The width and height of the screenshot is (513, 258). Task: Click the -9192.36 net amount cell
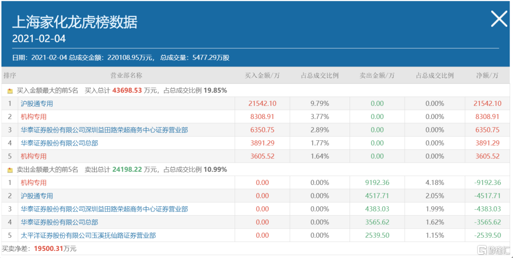pos(487,183)
